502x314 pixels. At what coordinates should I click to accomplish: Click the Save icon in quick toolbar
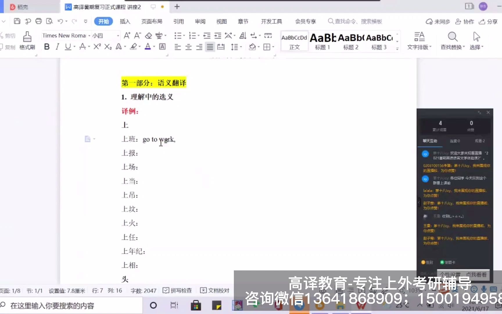click(x=17, y=21)
